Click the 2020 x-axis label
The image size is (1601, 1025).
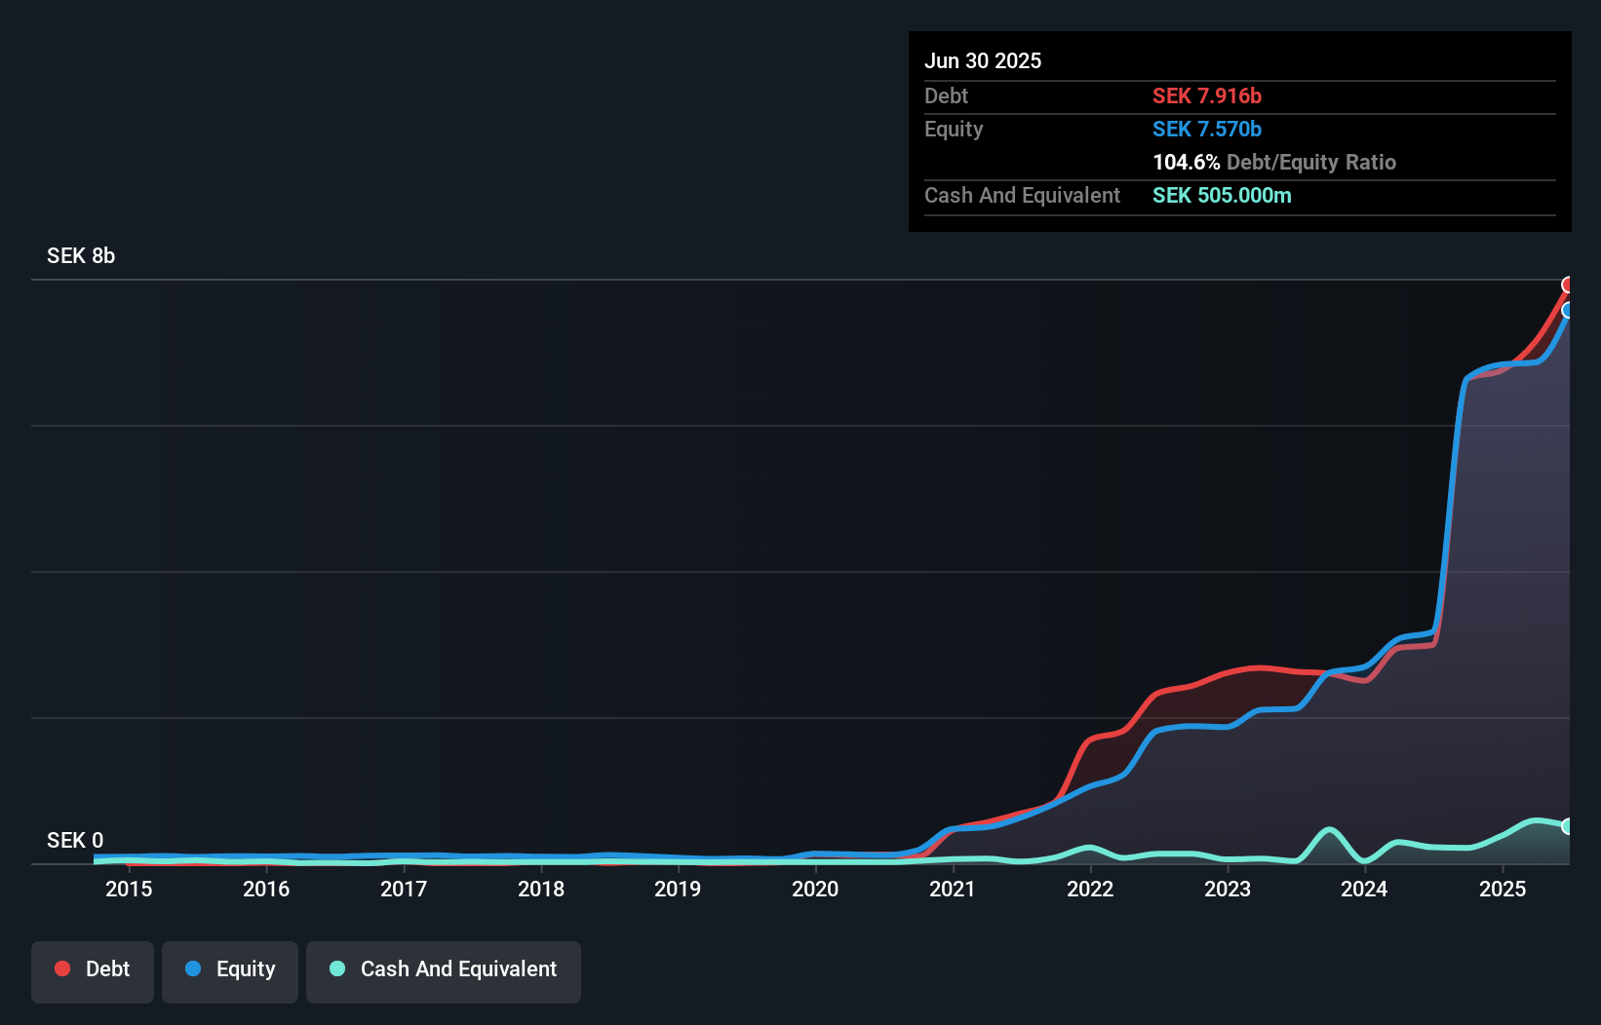pyautogui.click(x=815, y=889)
